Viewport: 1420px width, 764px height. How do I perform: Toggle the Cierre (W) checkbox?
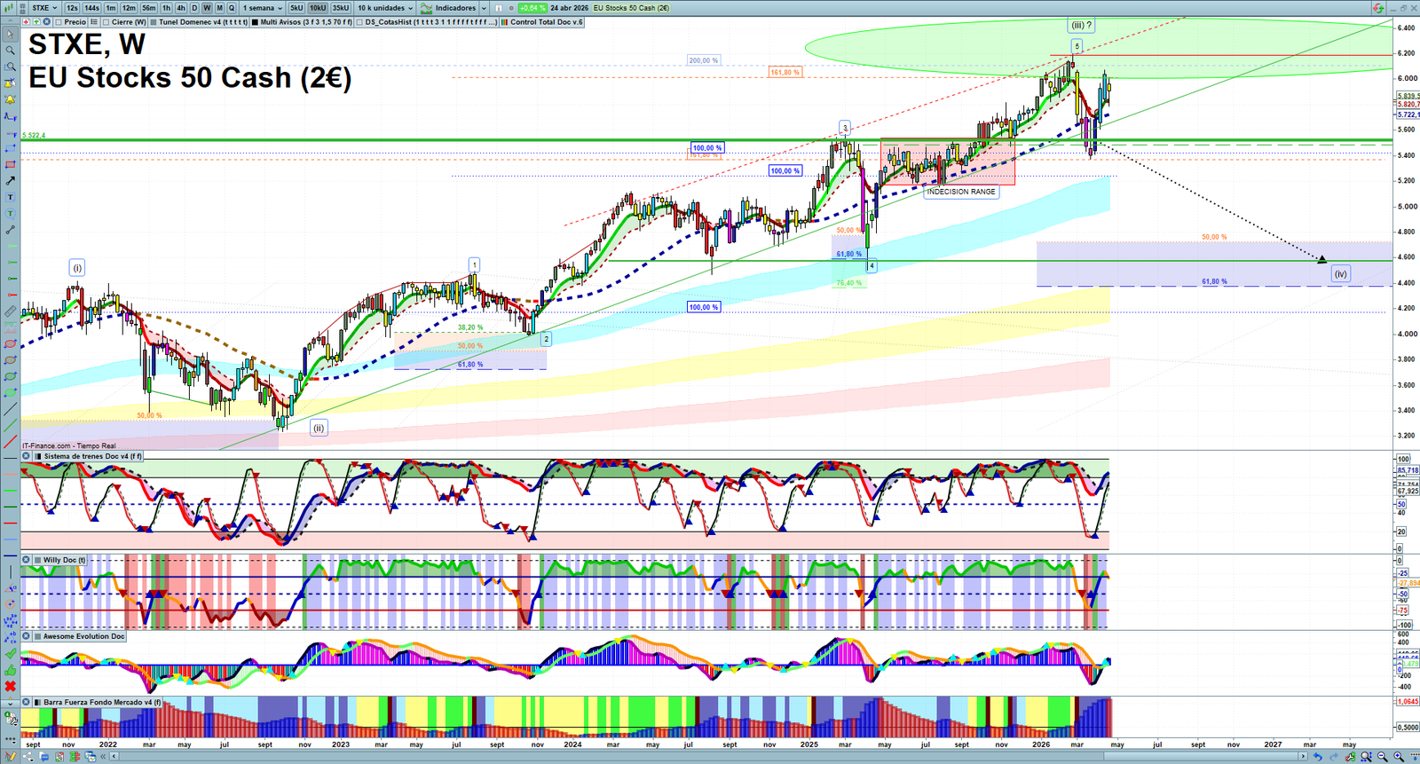click(x=106, y=22)
